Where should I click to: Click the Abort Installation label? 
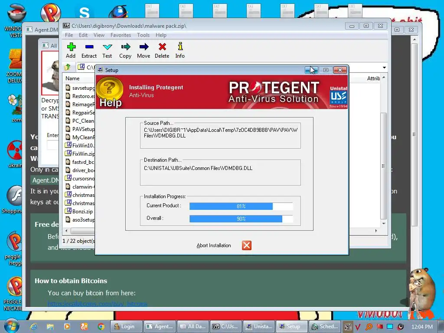[x=214, y=245]
